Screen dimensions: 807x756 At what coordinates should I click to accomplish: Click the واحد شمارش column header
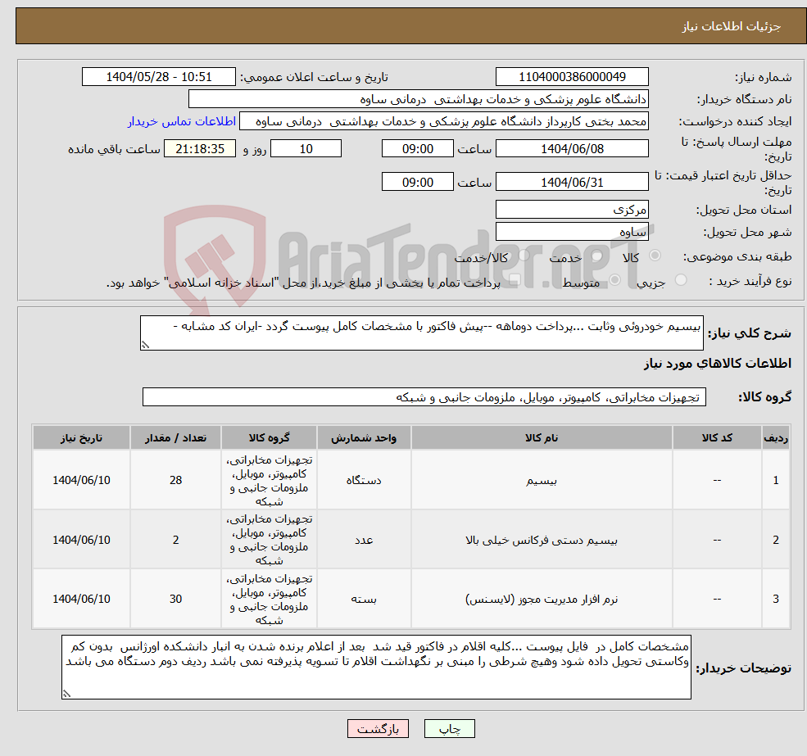click(364, 438)
